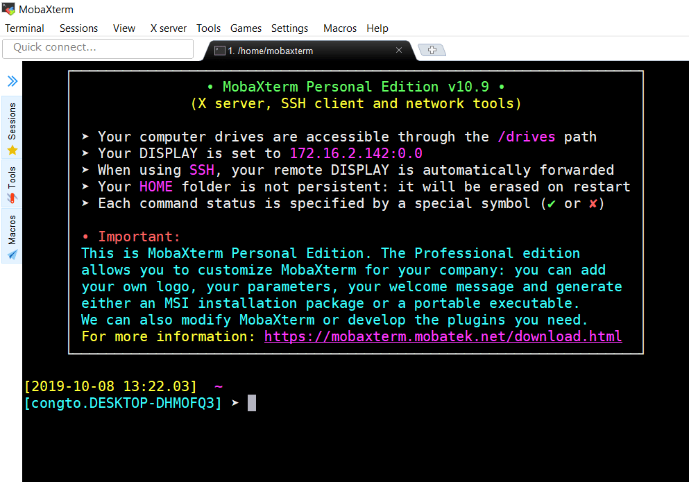Open the Macros sidebar tab with paper plane icon
The width and height of the screenshot is (689, 482).
click(12, 238)
